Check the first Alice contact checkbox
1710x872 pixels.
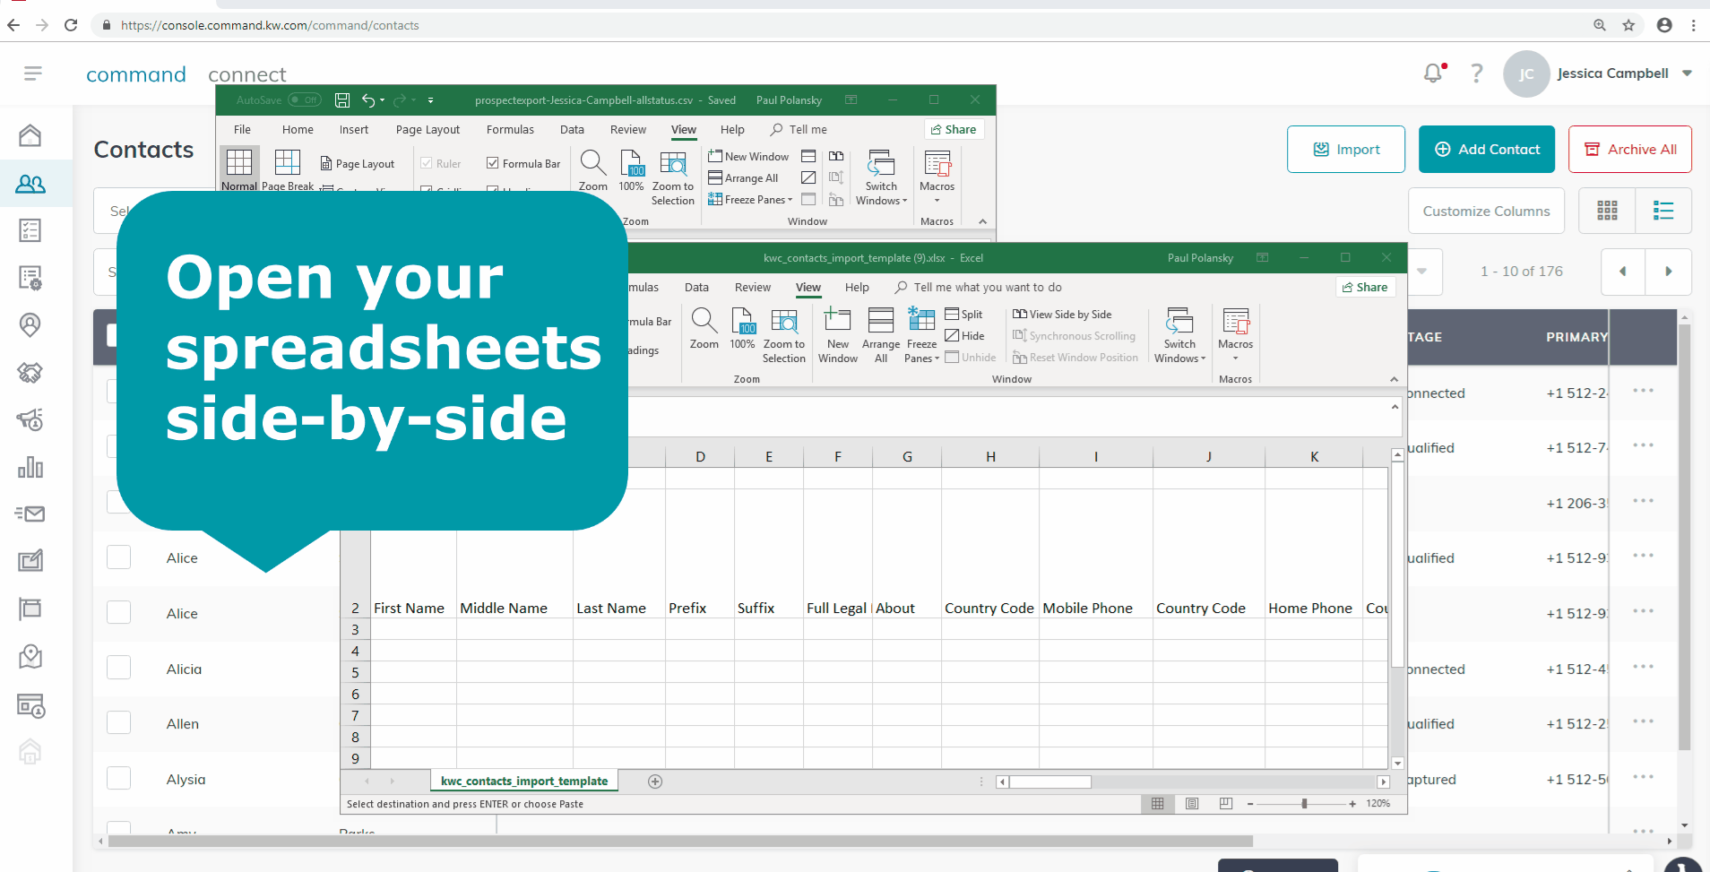point(119,557)
